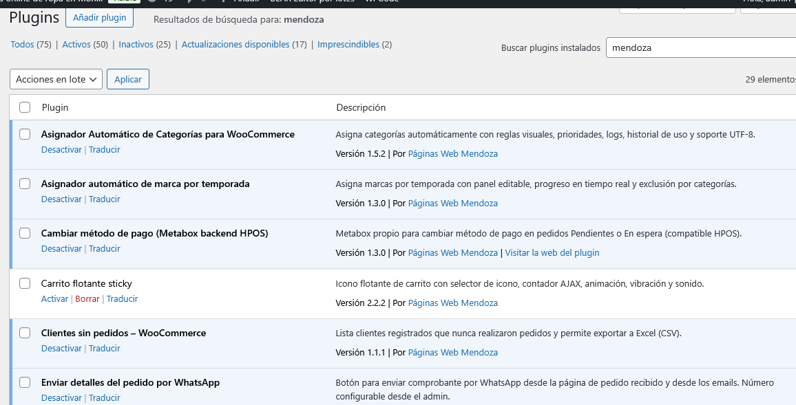Open Páginas Web Mendoza link in Asignador de marca row
Viewport: 796px width, 405px height.
453,204
